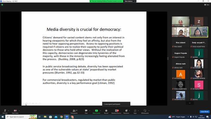Image resolution: width=211 pixels, height=119 pixels.
Task: Click the blue Leave Room button
Action: pyautogui.click(x=204, y=112)
